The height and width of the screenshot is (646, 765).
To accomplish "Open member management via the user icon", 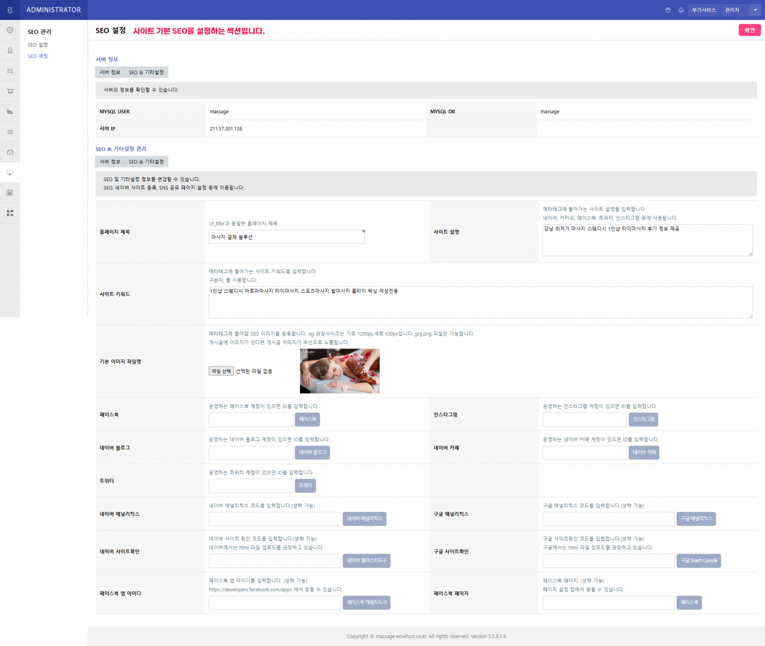I will tap(10, 50).
